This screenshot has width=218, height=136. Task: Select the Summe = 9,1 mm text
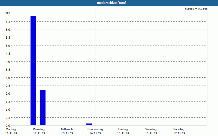(196, 9)
